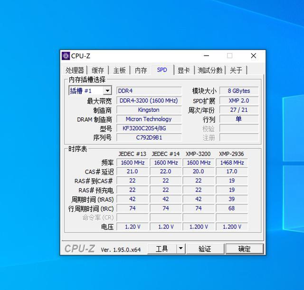Select the DDR4 memory type field
The height and width of the screenshot is (290, 304).
point(149,91)
